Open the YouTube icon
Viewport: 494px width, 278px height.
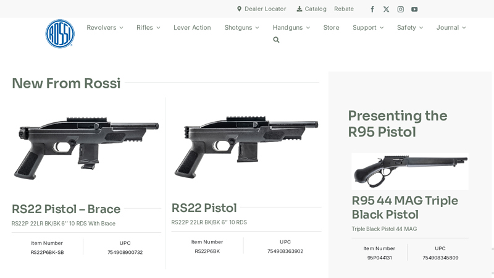point(414,9)
